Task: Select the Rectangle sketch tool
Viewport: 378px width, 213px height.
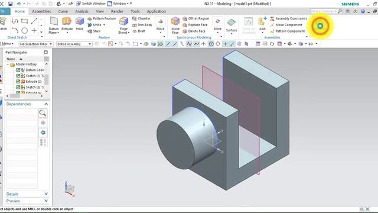Action: pyautogui.click(x=24, y=21)
